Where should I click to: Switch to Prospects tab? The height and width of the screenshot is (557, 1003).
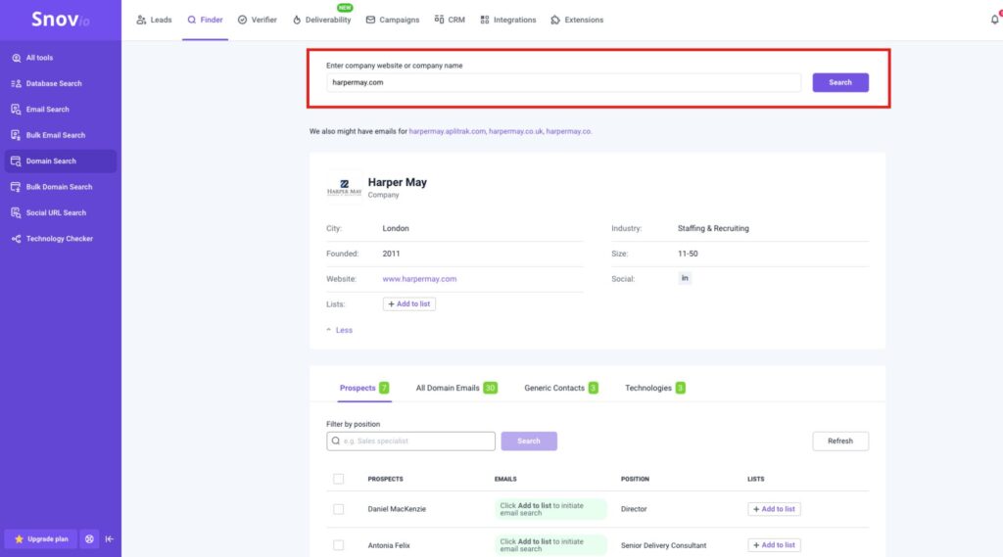pyautogui.click(x=364, y=388)
